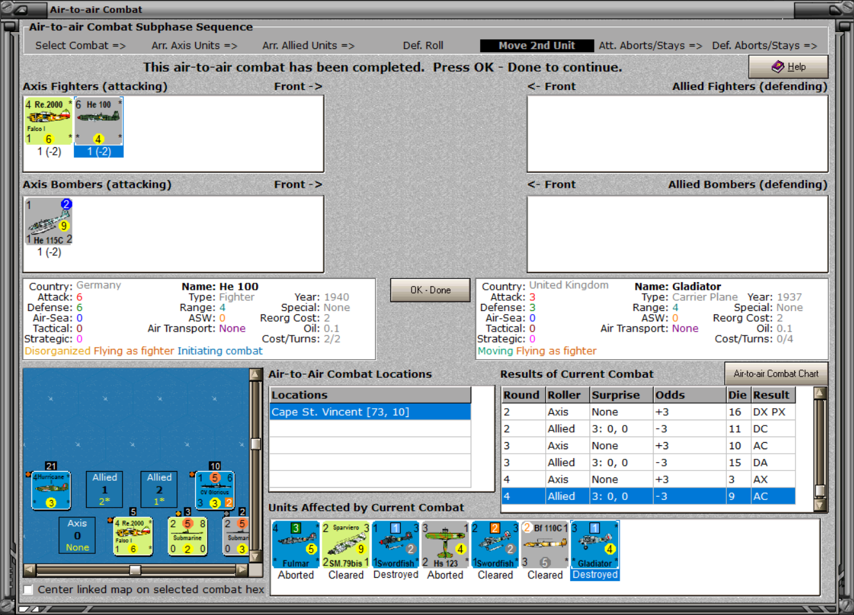The width and height of the screenshot is (854, 615).
Task: Select the round 3 Allied result row DA
Action: 648,463
